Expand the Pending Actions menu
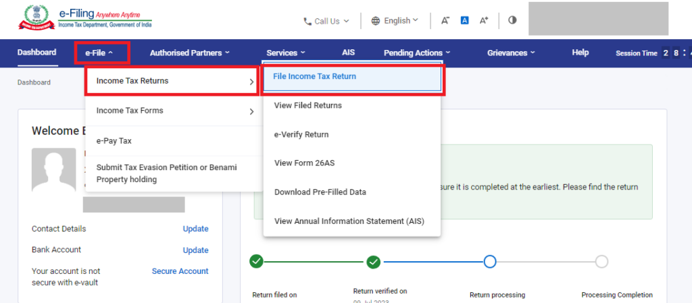The image size is (692, 303). [416, 53]
